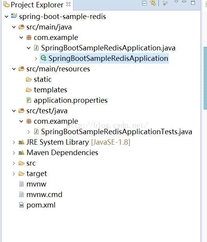207x242 pixels.
Task: Click the src/main/resources folder icon
Action: (x=21, y=69)
